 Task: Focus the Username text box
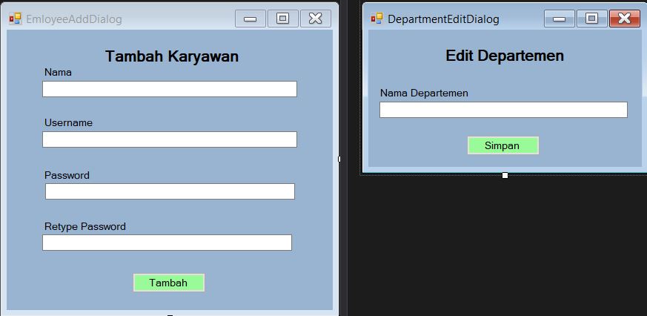[x=170, y=139]
